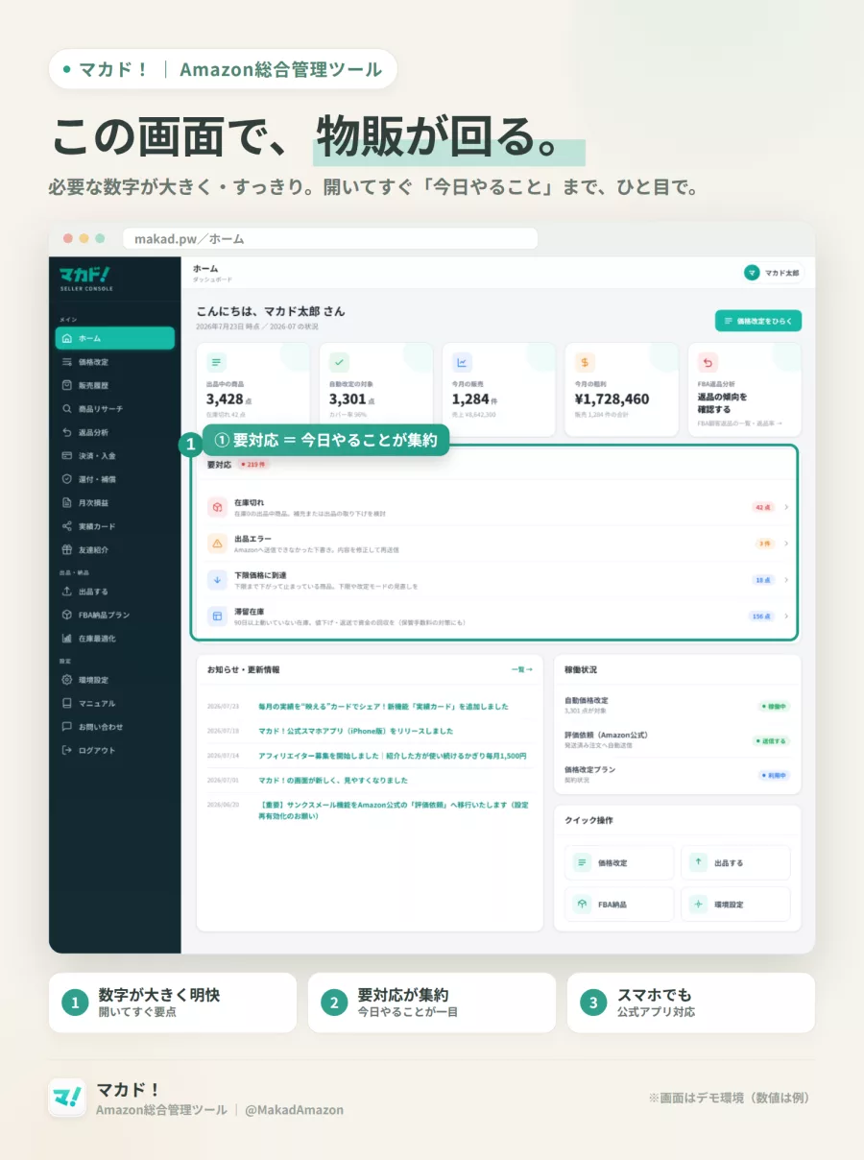Click the warning triangle icon beside 出品エラー
The height and width of the screenshot is (1160, 864).
pos(217,543)
